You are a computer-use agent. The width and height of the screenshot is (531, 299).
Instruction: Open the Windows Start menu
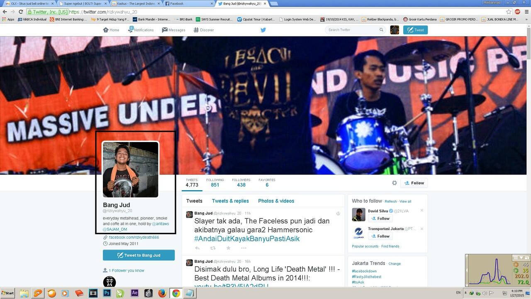coord(7,293)
